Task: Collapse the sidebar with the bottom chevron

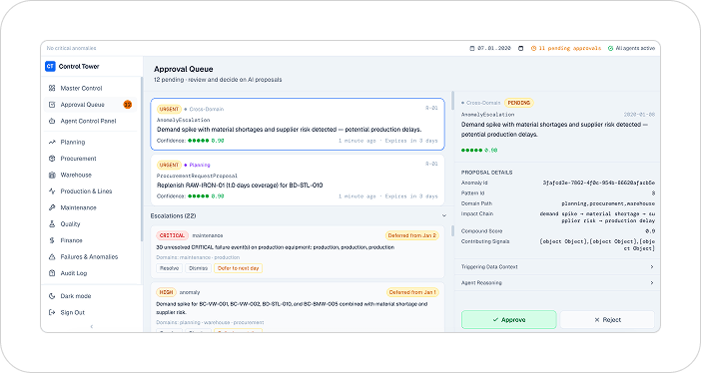Action: tap(92, 326)
